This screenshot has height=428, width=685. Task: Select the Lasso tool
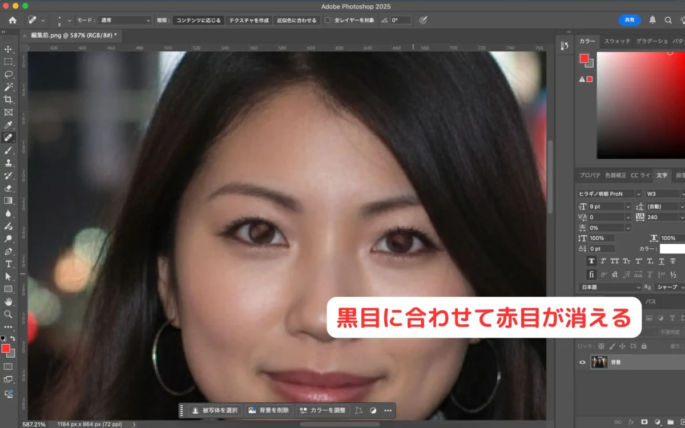(9, 75)
